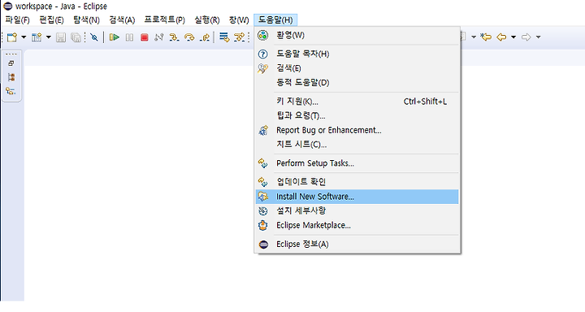Viewport: 585px width, 312px height.
Task: Choose Perform Setup Tasks... entry
Action: (357, 163)
